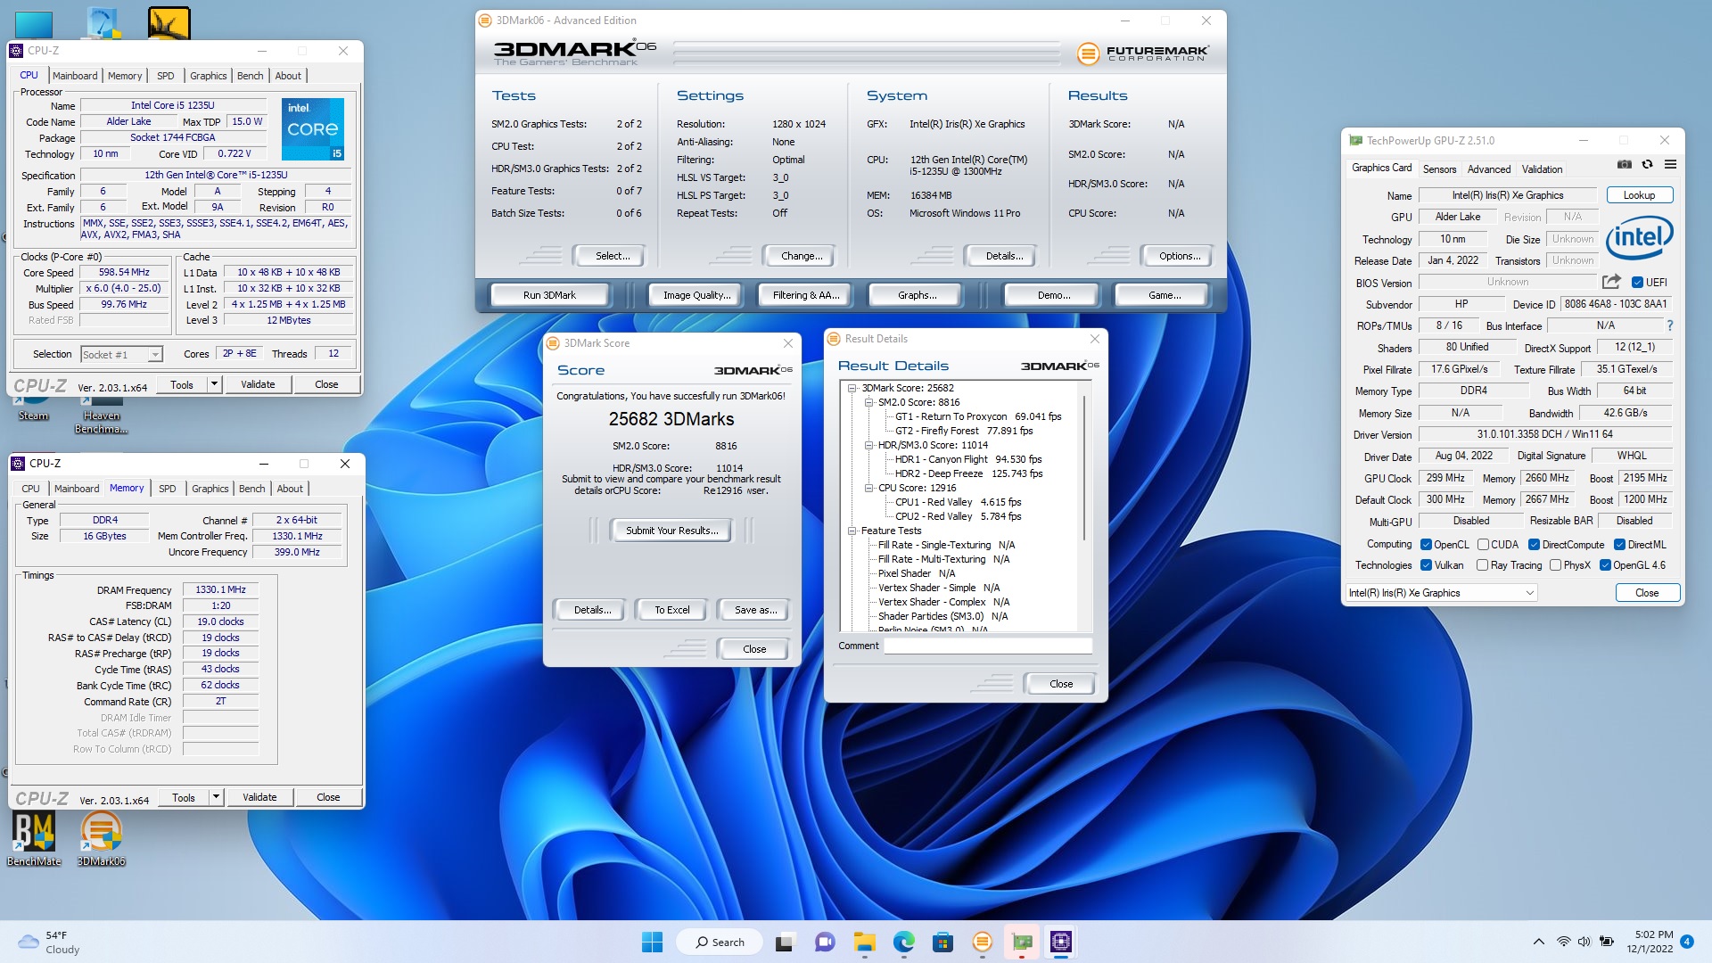Screen dimensions: 1712x963
Task: Toggle the Vulkan checkbox
Action: pyautogui.click(x=1426, y=565)
